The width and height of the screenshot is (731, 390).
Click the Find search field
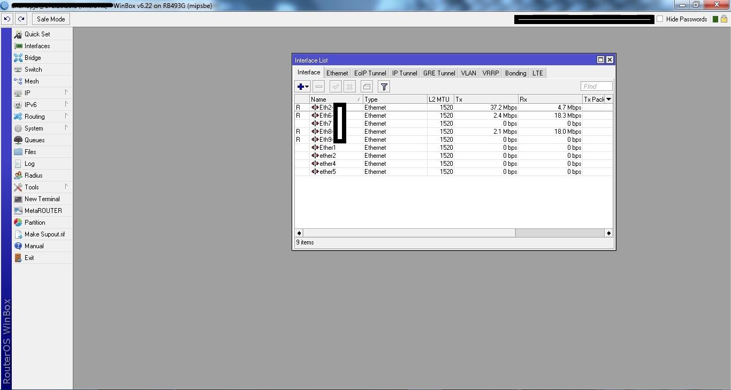[596, 86]
